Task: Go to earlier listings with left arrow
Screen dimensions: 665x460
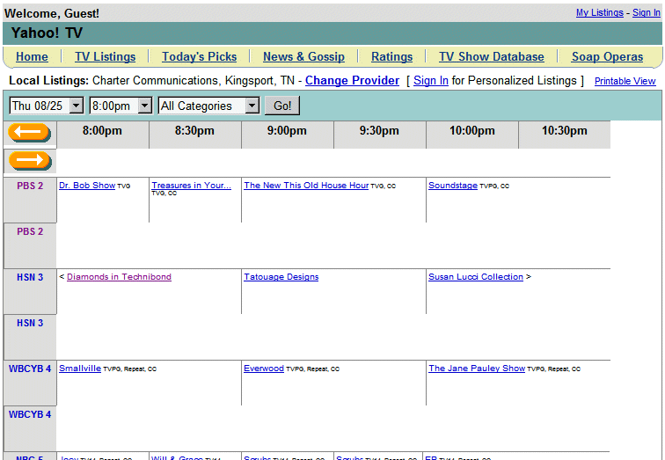Action: tap(29, 132)
